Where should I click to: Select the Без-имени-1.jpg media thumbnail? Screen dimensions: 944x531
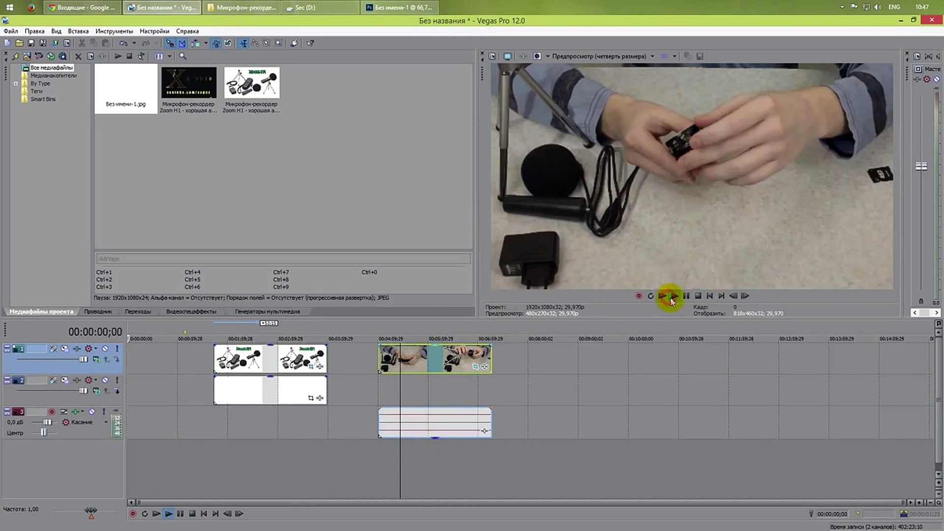click(126, 89)
